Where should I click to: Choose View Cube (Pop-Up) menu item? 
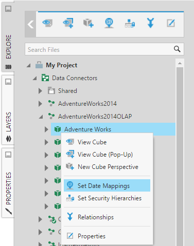coord(107,155)
